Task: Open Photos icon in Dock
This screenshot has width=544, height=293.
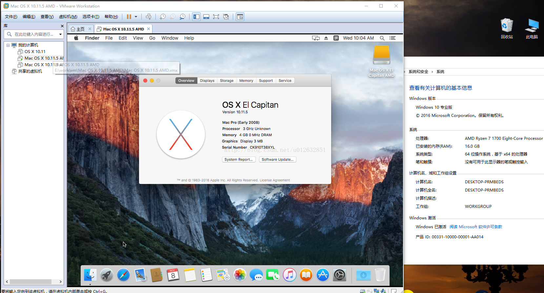Action: pyautogui.click(x=240, y=275)
